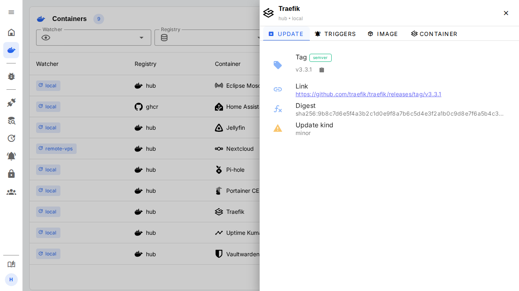Switch to the Image tab

(383, 34)
